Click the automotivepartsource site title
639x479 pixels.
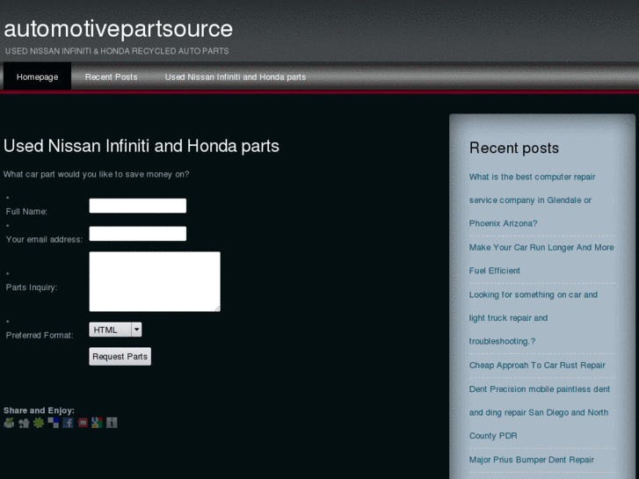[119, 28]
